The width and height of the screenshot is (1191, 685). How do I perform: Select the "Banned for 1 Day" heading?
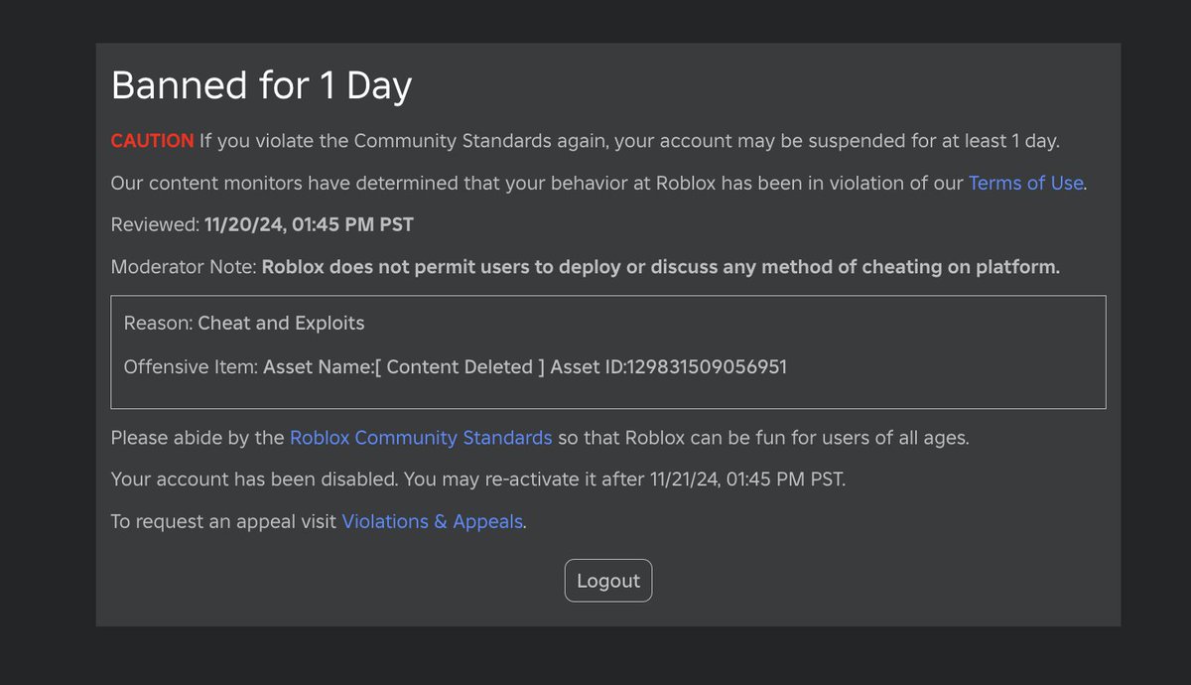point(261,86)
